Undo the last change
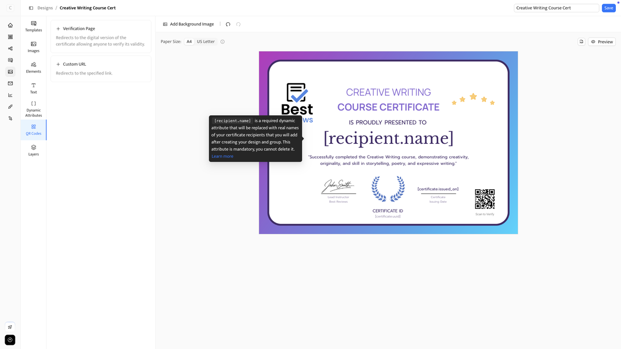This screenshot has height=349, width=621. pyautogui.click(x=228, y=24)
